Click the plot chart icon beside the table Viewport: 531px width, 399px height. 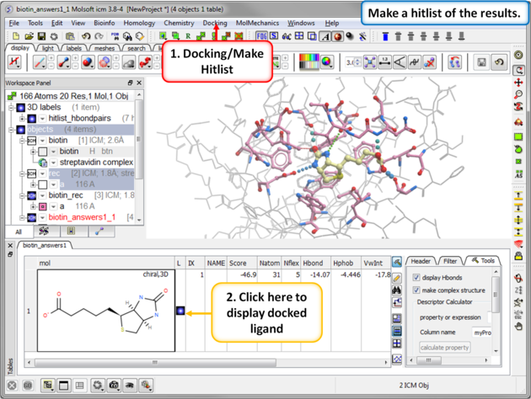pyautogui.click(x=397, y=359)
